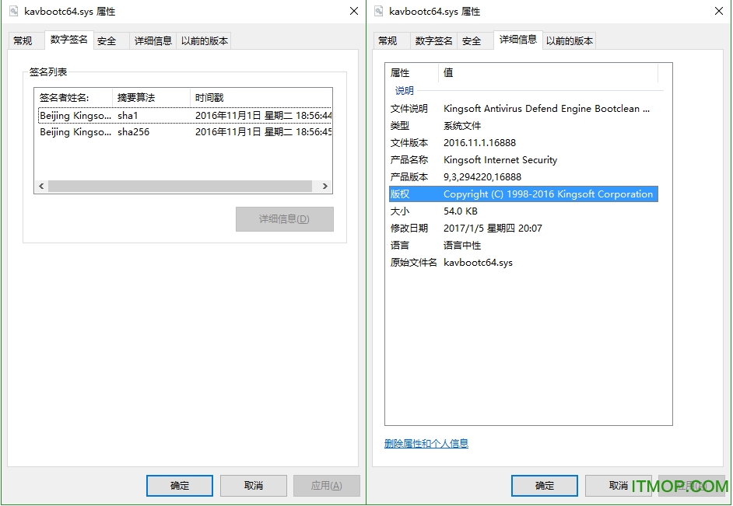
Task: Click 确定 in left window
Action: [x=180, y=486]
